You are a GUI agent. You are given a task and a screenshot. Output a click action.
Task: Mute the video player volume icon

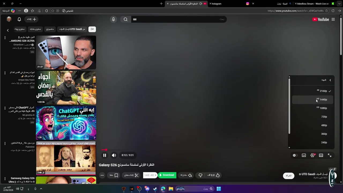tap(114, 155)
